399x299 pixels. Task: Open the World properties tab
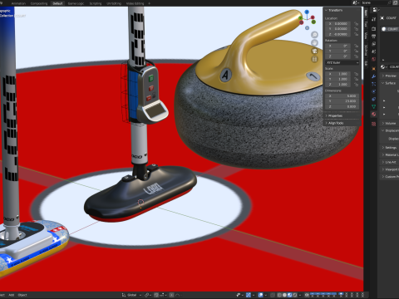click(x=374, y=59)
